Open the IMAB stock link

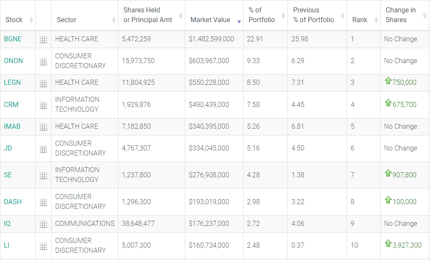point(12,126)
